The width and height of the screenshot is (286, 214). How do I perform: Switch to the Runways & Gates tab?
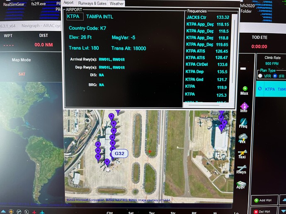92,3
